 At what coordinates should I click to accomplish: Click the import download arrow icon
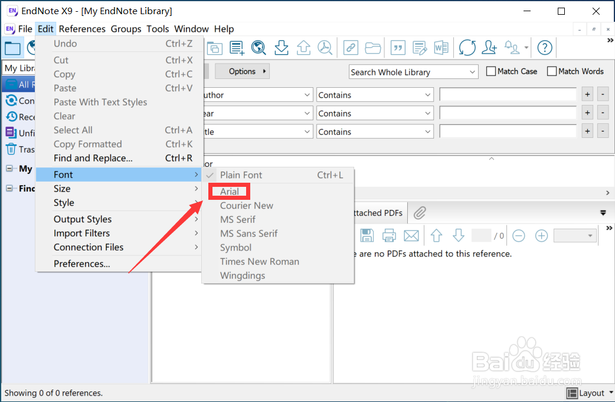(281, 48)
